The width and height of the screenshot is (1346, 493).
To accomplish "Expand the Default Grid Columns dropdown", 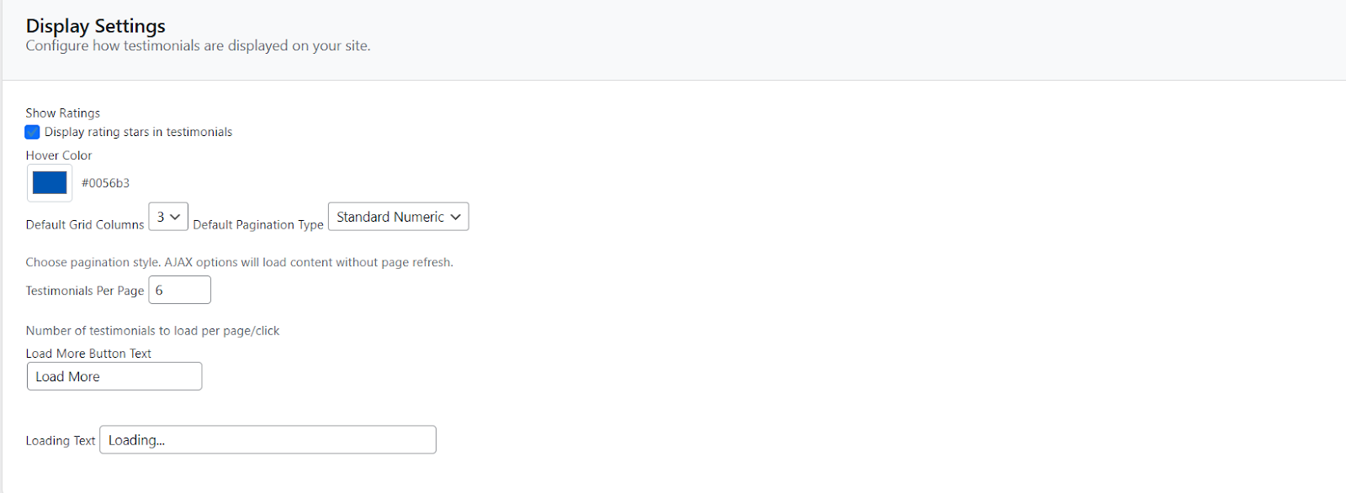I will click(x=168, y=217).
